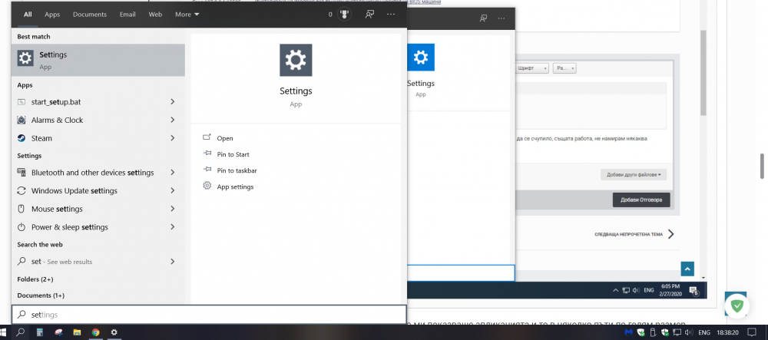Click the start_setup.bat file icon
Image resolution: width=768 pixels, height=340 pixels.
[21, 102]
